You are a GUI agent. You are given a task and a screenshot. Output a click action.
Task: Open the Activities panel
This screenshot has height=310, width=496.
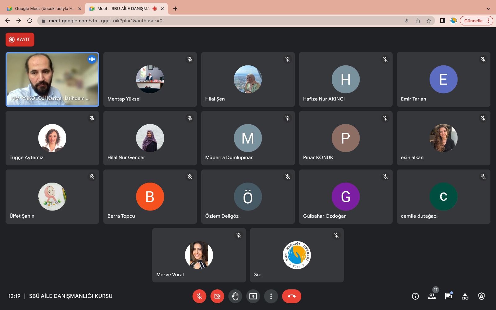click(x=465, y=296)
